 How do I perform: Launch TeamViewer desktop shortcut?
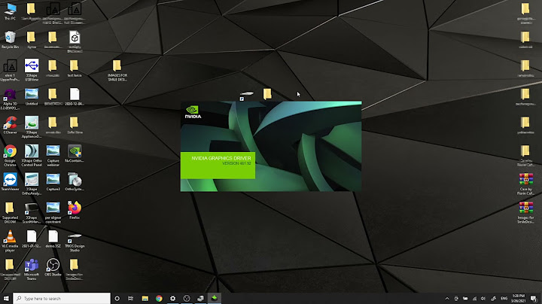(10, 182)
